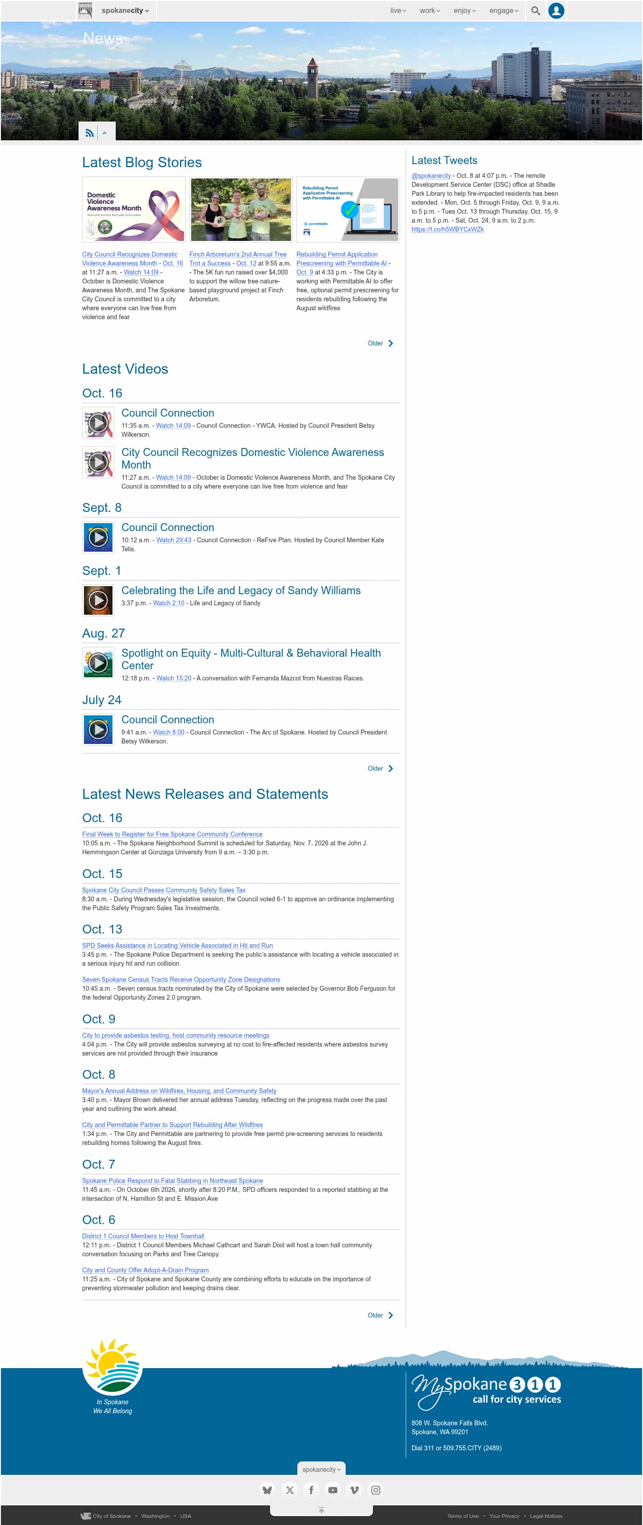Play the Spotlight on Equity video

point(98,663)
